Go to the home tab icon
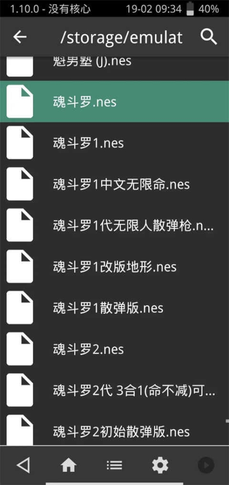The height and width of the screenshot is (485, 229). click(x=68, y=465)
